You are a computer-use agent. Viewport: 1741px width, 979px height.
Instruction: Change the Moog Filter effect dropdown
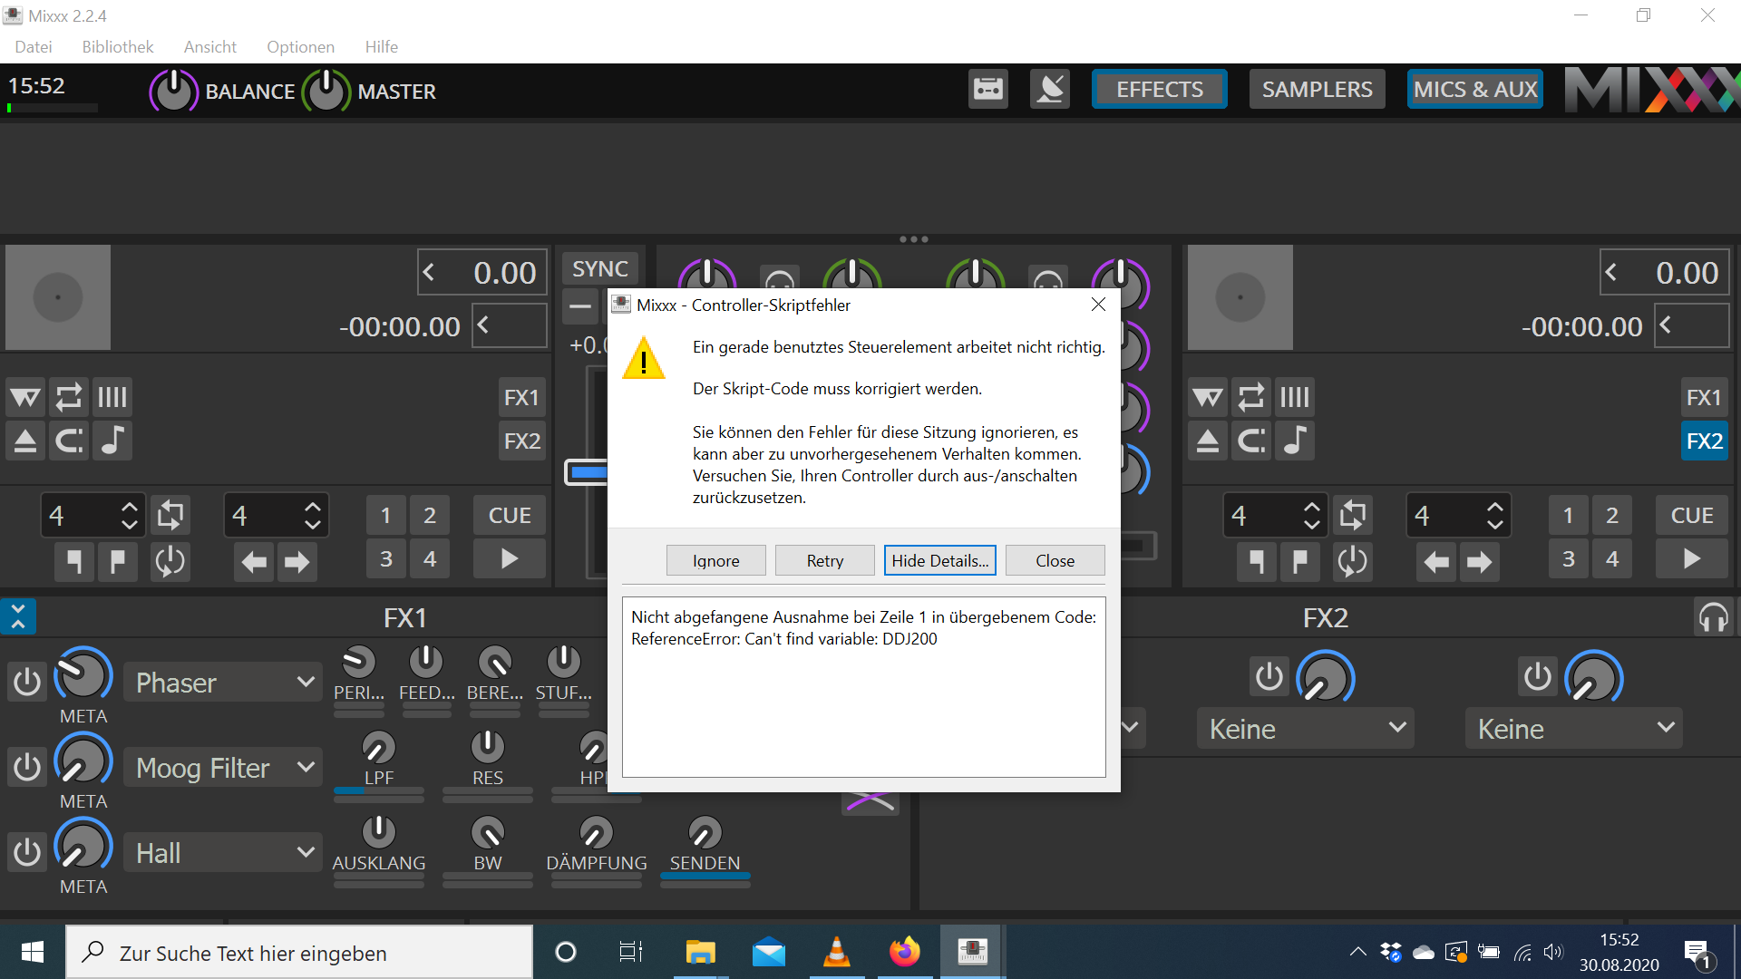click(222, 766)
